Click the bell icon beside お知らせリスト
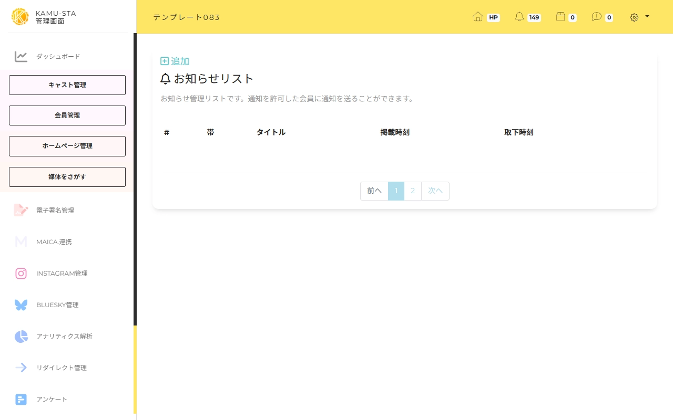Screen dimensions: 673x420 coord(166,79)
